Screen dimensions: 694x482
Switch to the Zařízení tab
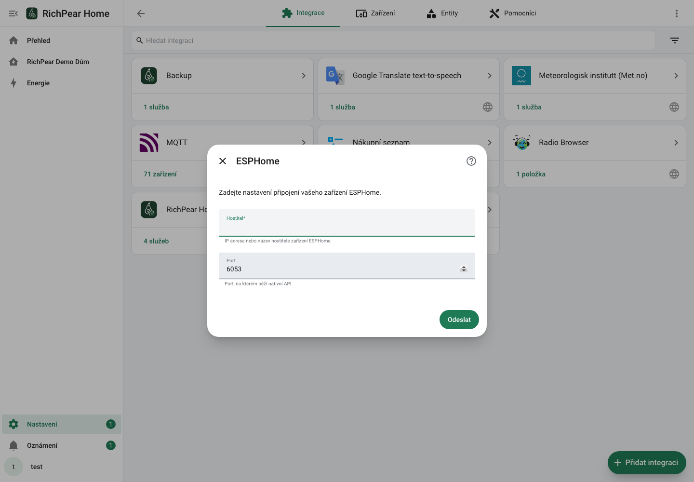coord(375,13)
